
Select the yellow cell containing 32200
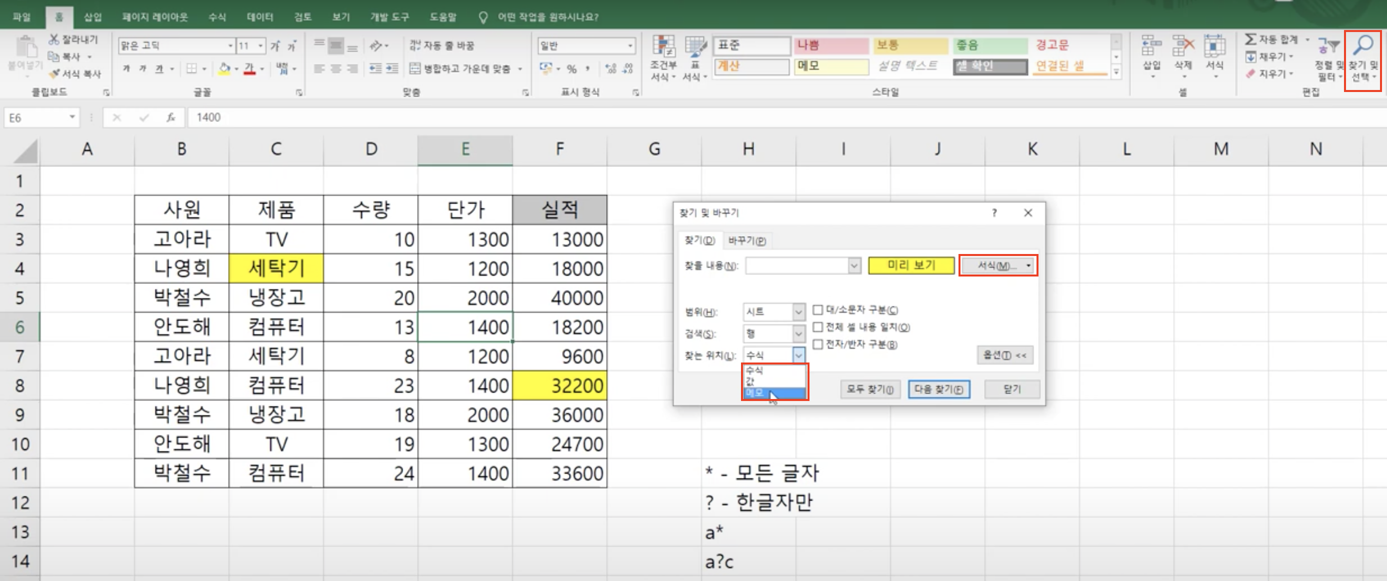tap(559, 385)
